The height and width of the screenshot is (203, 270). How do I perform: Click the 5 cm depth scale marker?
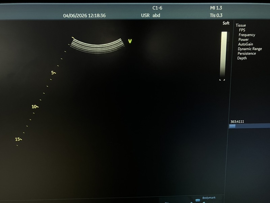tap(53, 73)
